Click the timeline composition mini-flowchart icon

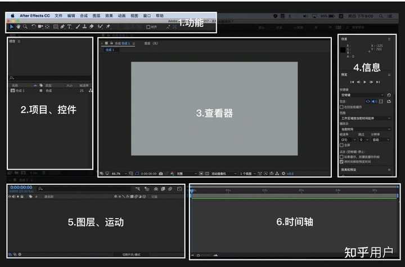[138, 189]
